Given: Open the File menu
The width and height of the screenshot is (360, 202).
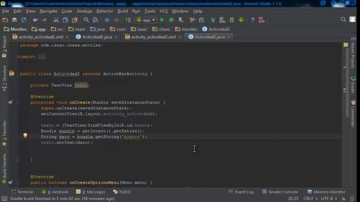Looking at the screenshot, I should pyautogui.click(x=6, y=11).
